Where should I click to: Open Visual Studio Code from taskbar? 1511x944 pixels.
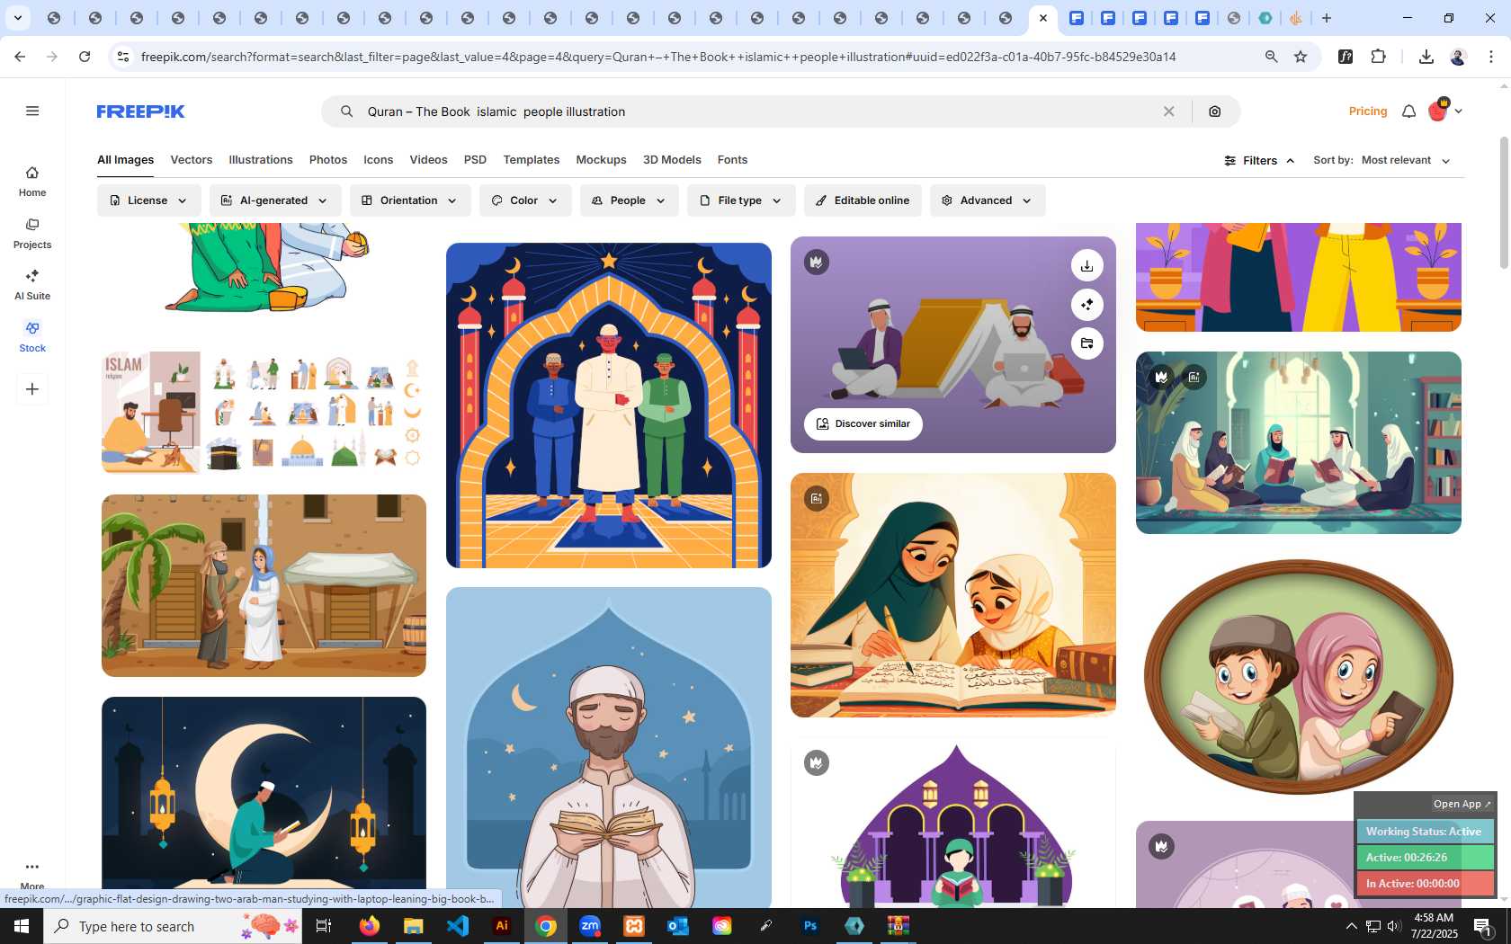[x=458, y=926]
